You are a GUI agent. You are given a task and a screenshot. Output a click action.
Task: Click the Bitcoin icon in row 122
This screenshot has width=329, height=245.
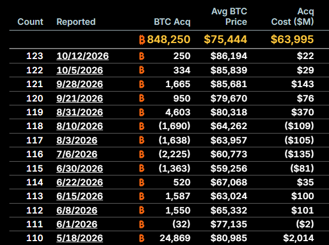(142, 70)
